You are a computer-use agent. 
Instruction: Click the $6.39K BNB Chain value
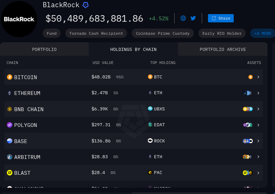(x=100, y=109)
